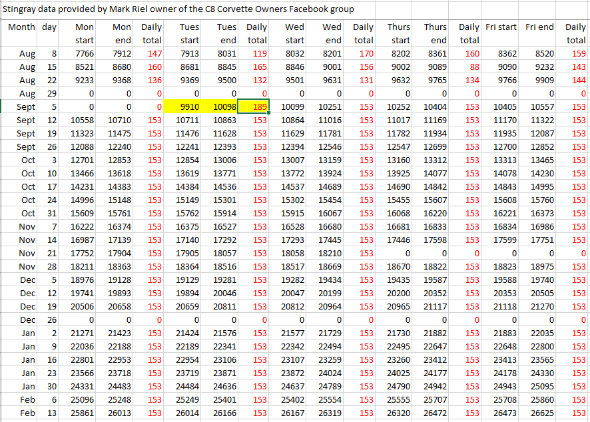The height and width of the screenshot is (422, 590).
Task: Click the red daily total value 165
Action: click(x=258, y=67)
